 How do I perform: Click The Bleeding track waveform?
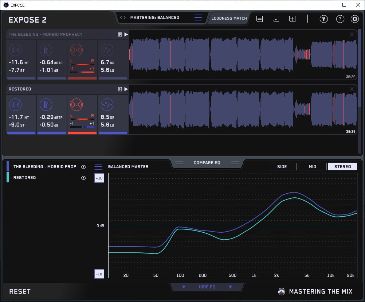click(243, 55)
